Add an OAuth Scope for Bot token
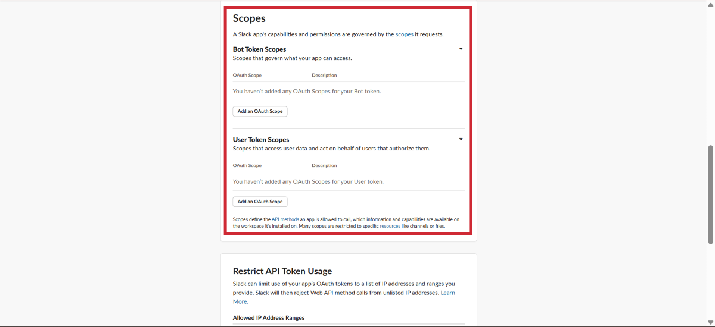 [x=260, y=111]
